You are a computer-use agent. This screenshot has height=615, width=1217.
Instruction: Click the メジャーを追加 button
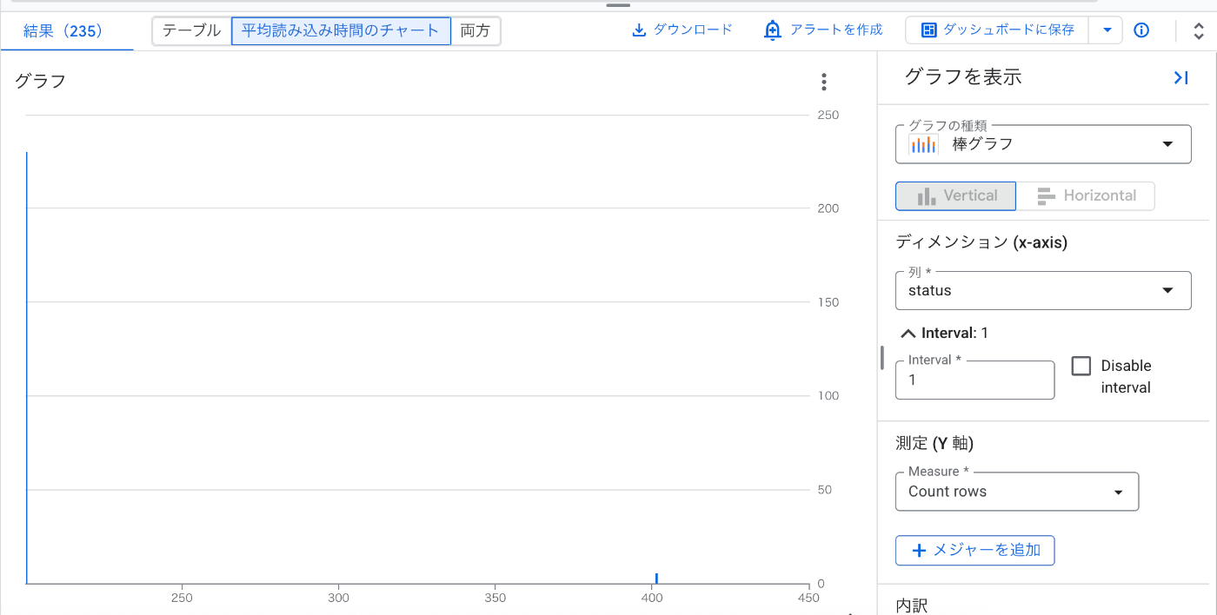click(x=974, y=551)
